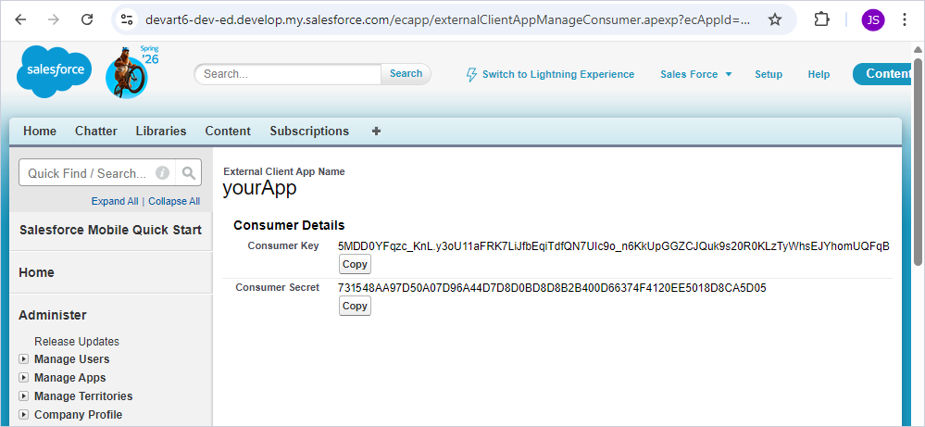Open the Help link
Image resolution: width=925 pixels, height=427 pixels.
(x=819, y=74)
